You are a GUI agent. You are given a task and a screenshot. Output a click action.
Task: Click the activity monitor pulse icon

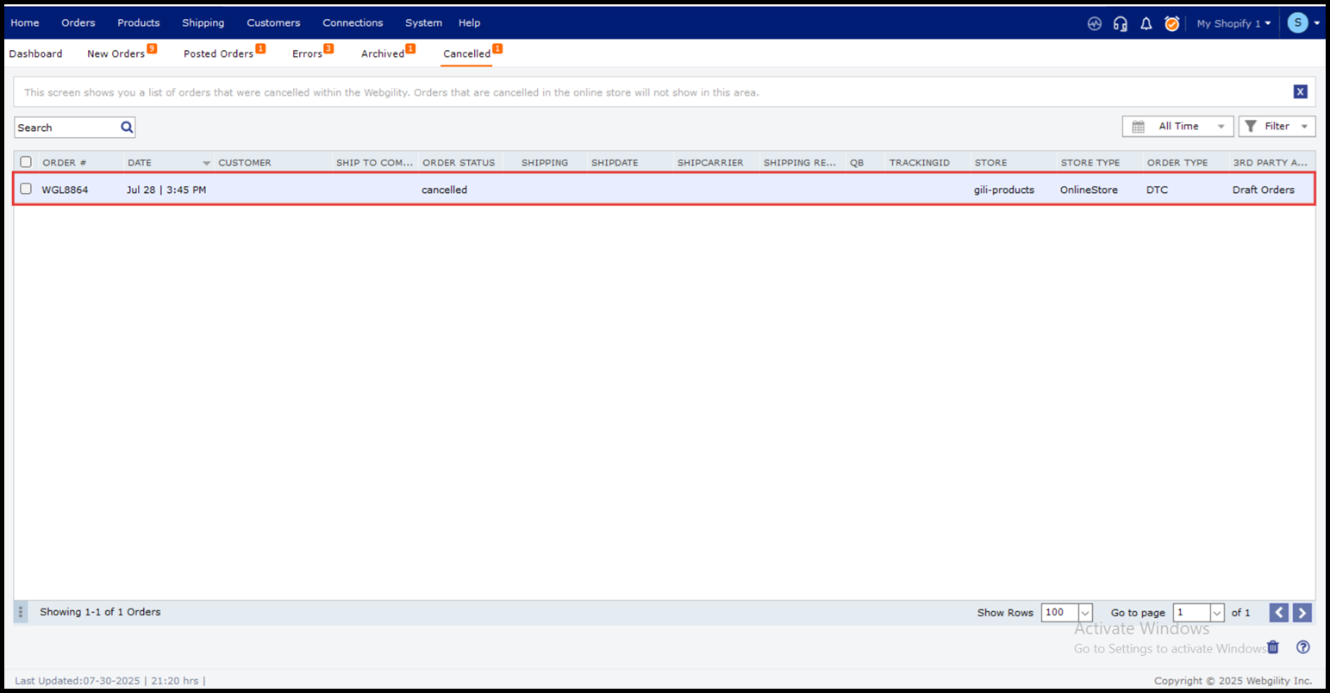tap(1095, 24)
